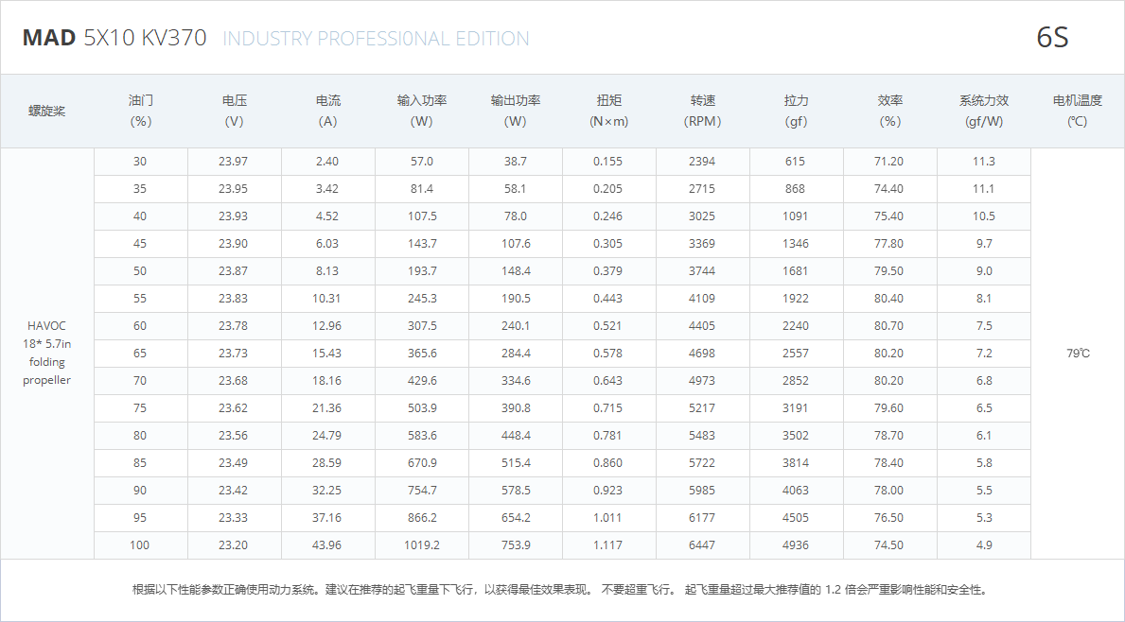1125x622 pixels.
Task: Select thrust cell 615
Action: (x=795, y=162)
